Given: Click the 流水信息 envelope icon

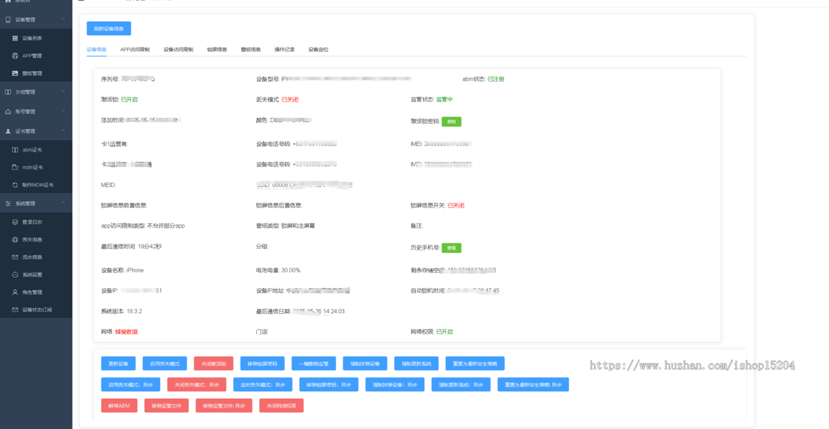Looking at the screenshot, I should [15, 257].
